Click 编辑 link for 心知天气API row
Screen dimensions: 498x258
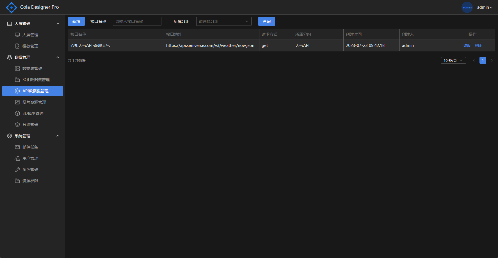click(x=467, y=45)
